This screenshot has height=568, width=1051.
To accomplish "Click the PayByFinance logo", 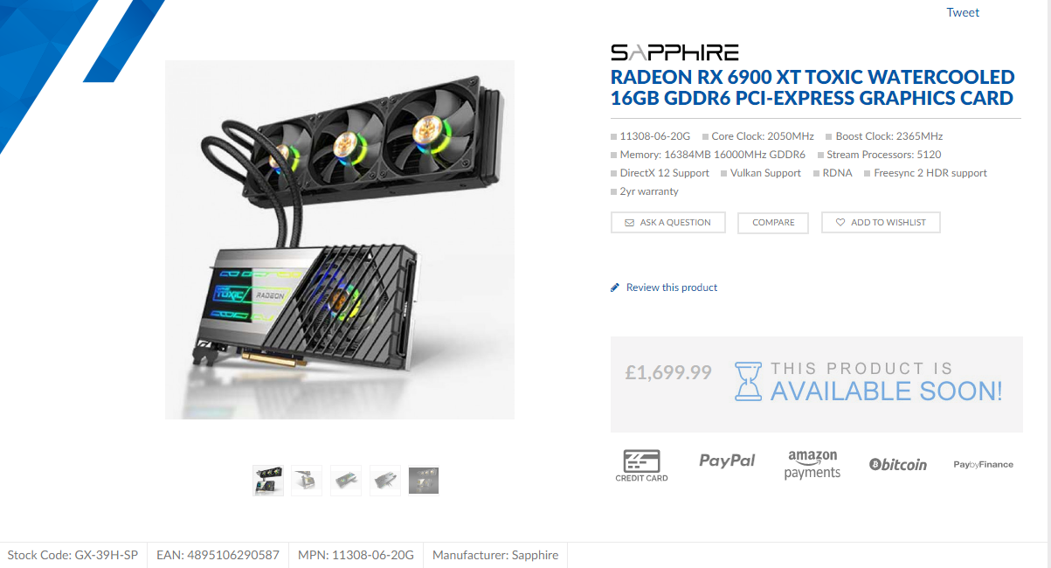I will 984,465.
